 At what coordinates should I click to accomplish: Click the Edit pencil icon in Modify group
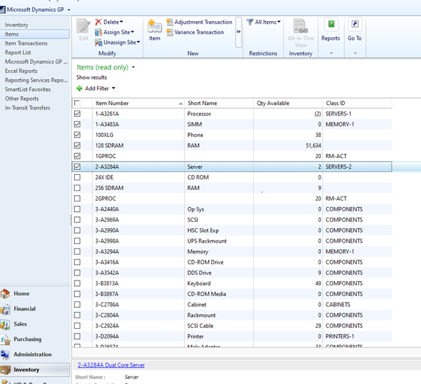click(83, 26)
